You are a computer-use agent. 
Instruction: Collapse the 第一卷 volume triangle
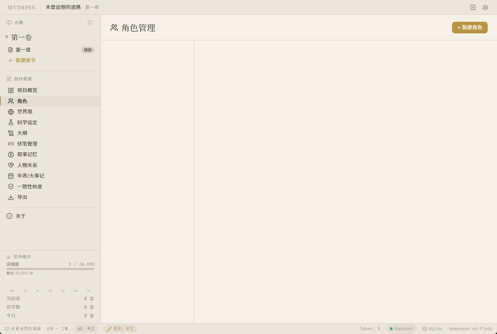[7, 37]
